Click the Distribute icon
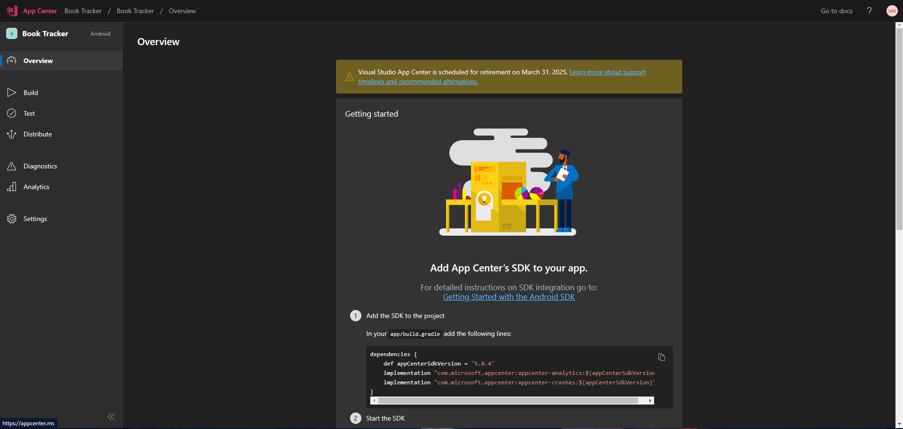The height and width of the screenshot is (429, 903). [12, 134]
